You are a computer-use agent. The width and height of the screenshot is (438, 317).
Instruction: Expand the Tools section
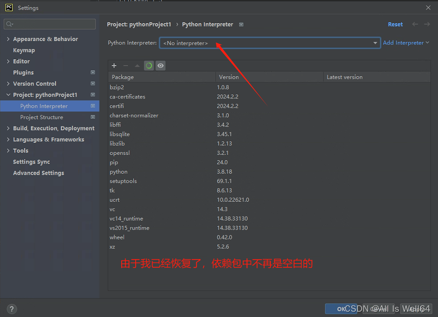pos(8,151)
